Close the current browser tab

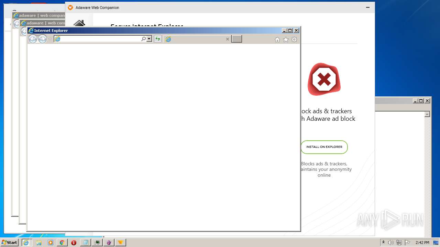pos(227,39)
